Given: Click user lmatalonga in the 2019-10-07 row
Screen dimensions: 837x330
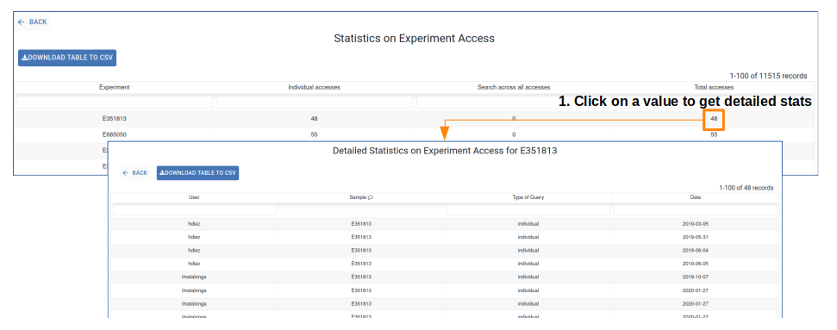Looking at the screenshot, I should (x=194, y=277).
